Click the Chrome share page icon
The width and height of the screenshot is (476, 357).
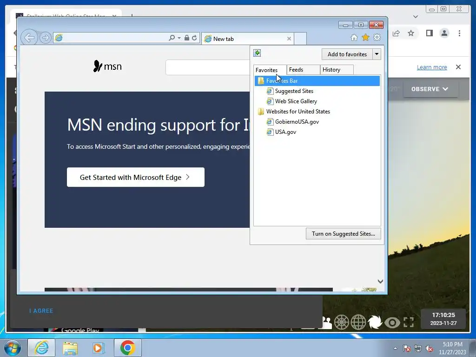396,33
